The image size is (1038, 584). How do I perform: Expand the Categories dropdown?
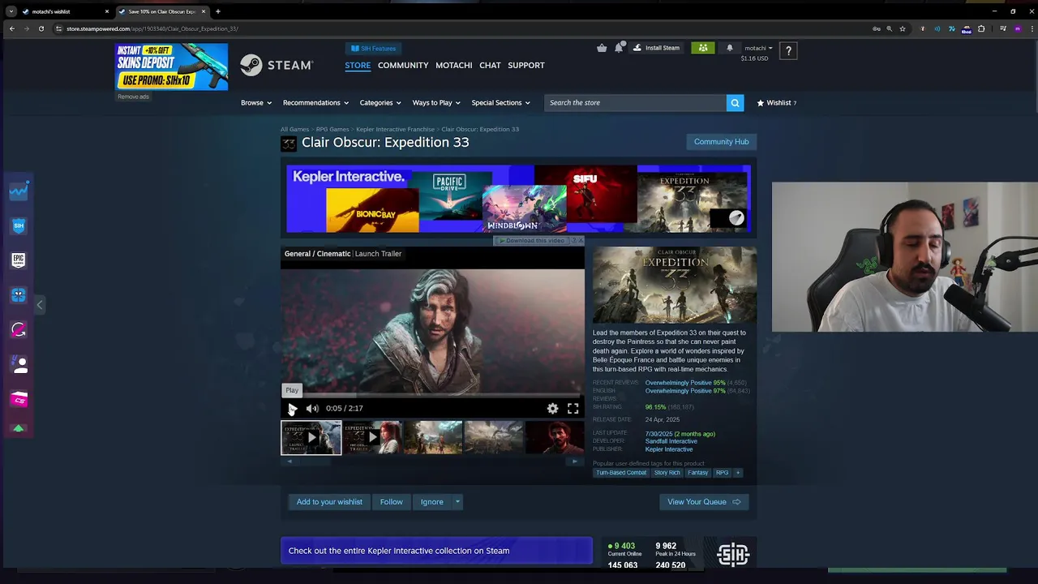point(380,103)
